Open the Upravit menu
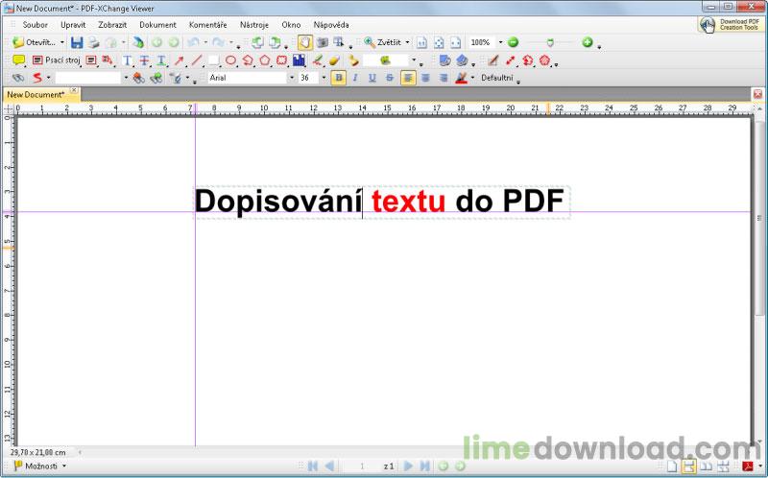The image size is (768, 478). pos(73,25)
